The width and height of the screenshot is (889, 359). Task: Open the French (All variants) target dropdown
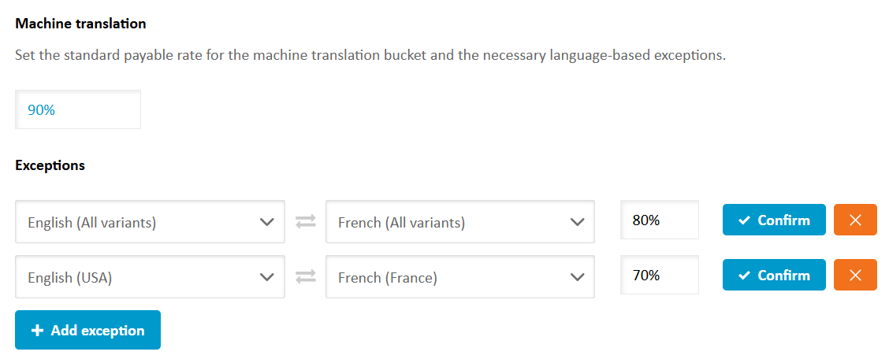(x=459, y=222)
